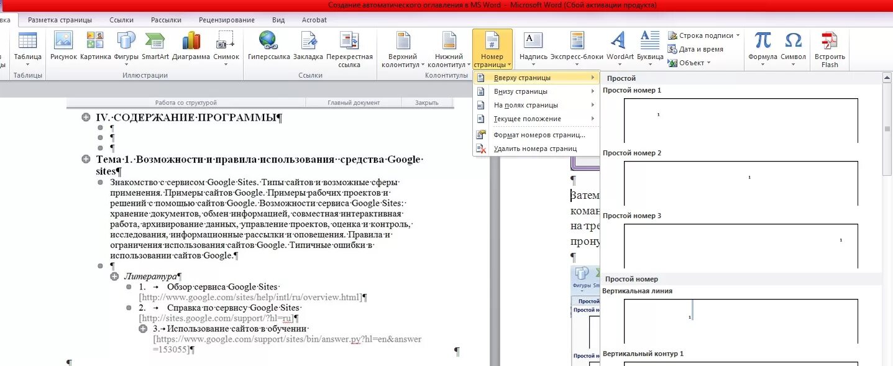This screenshot has width=893, height=366.
Task: Add a bookmark with Закладка
Action: [x=308, y=47]
